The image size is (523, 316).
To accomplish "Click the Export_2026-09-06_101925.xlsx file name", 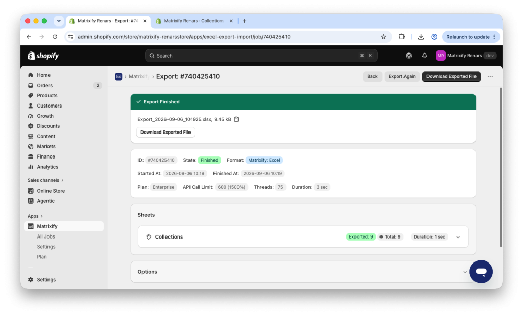I will [x=175, y=119].
